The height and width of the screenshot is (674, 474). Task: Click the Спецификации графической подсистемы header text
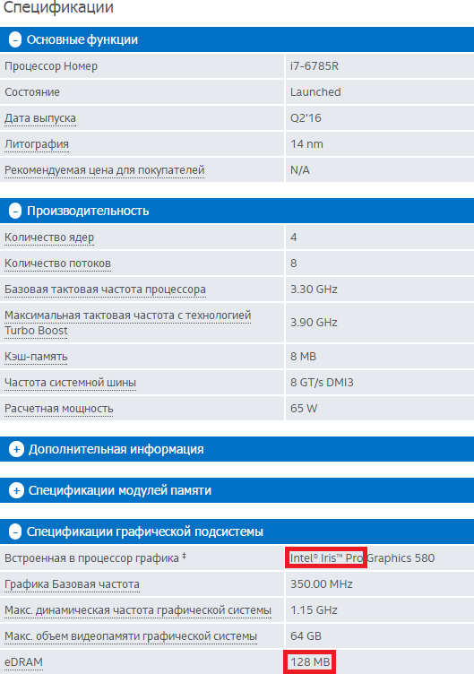coord(145,531)
